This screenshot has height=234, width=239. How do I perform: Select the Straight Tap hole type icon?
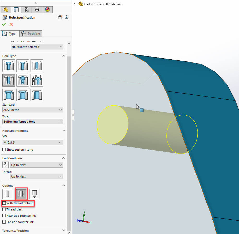(9, 80)
